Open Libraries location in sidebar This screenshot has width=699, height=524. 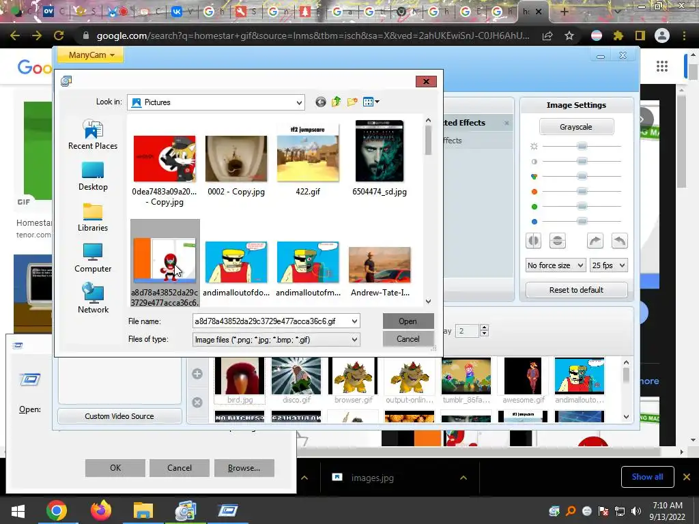coord(93,218)
